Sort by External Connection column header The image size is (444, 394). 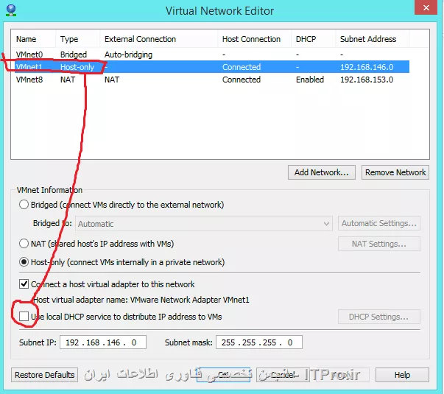[x=158, y=39]
